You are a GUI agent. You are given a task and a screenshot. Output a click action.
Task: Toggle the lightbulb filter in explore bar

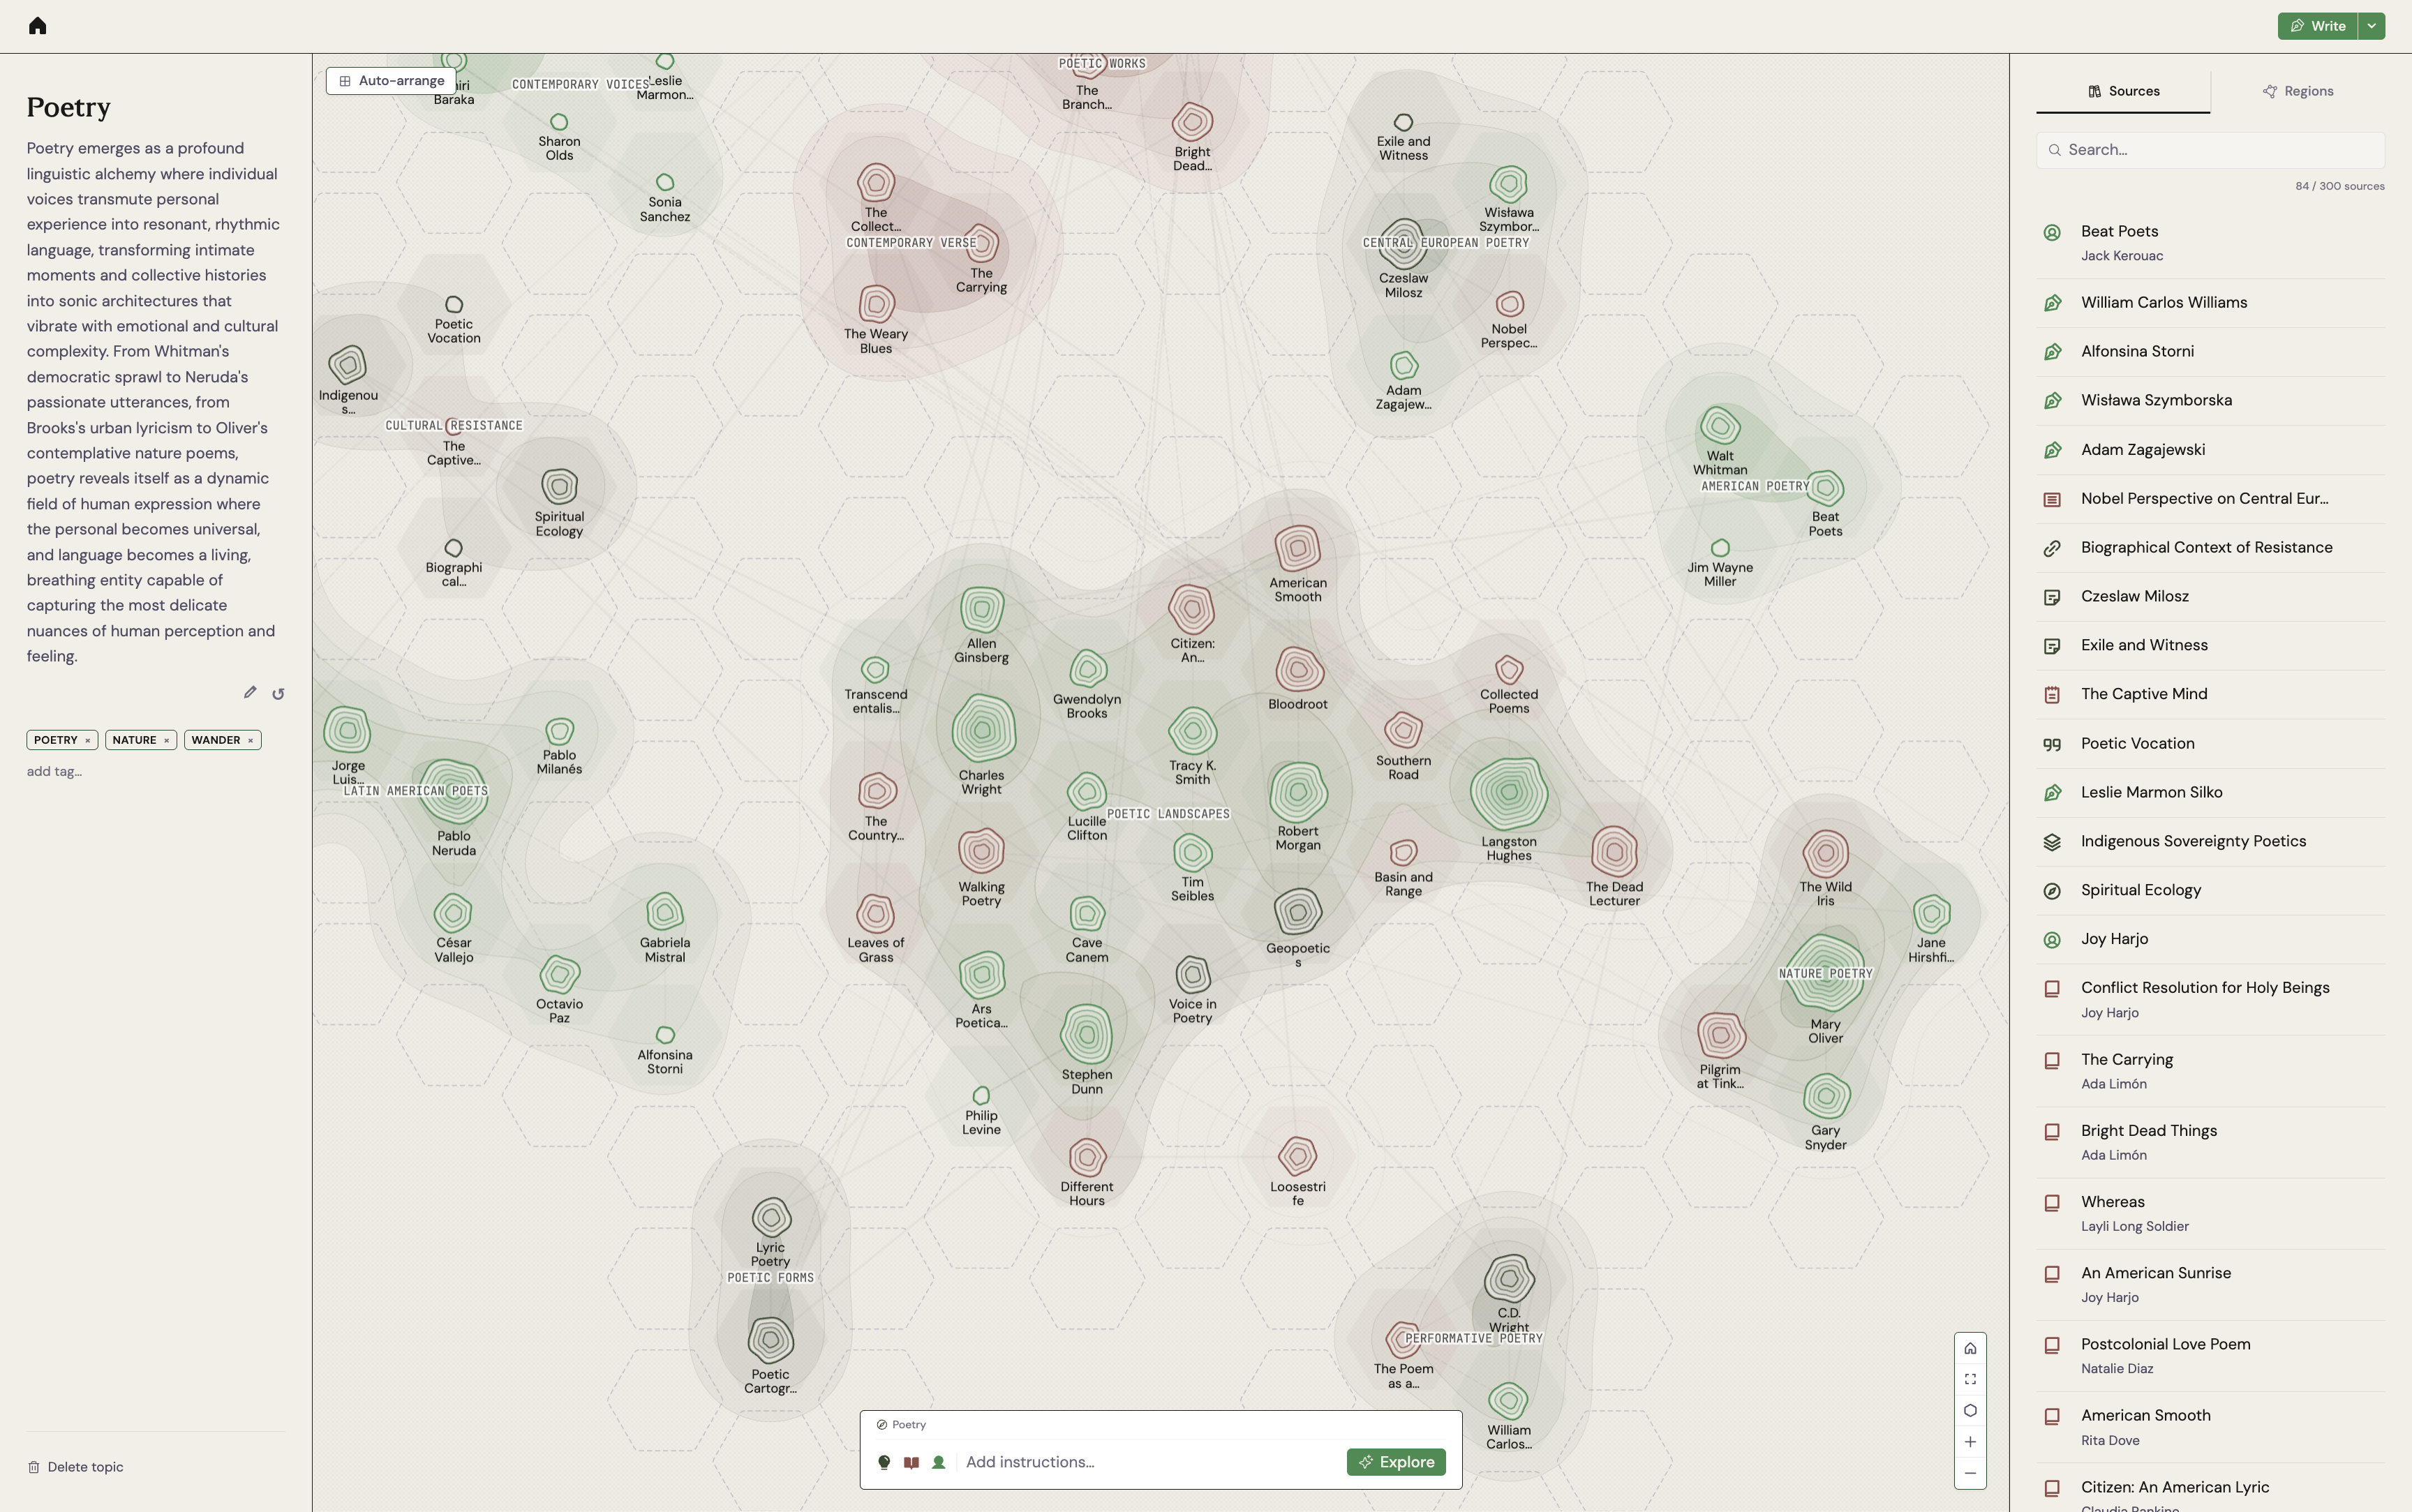(x=884, y=1462)
